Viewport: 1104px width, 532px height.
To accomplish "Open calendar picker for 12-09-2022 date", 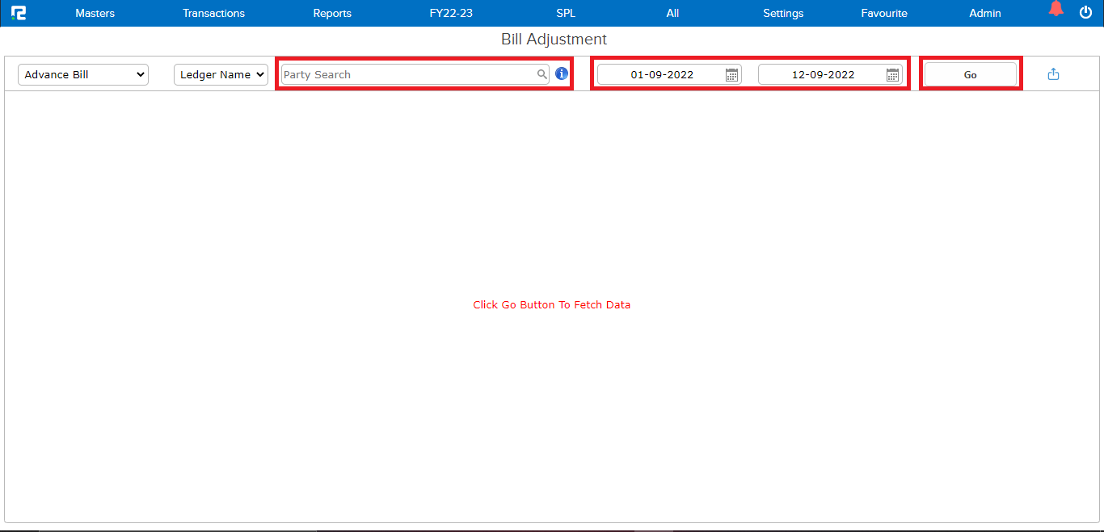I will tap(892, 75).
